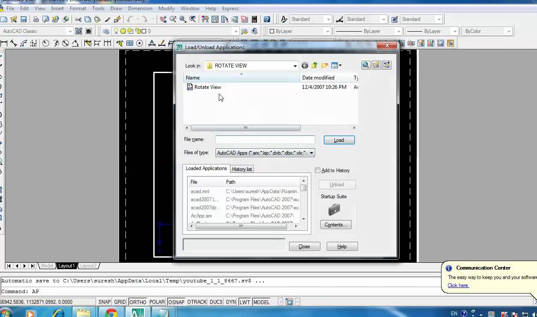Image resolution: width=537 pixels, height=317 pixels.
Task: Click the Up One Level icon
Action: pos(314,65)
